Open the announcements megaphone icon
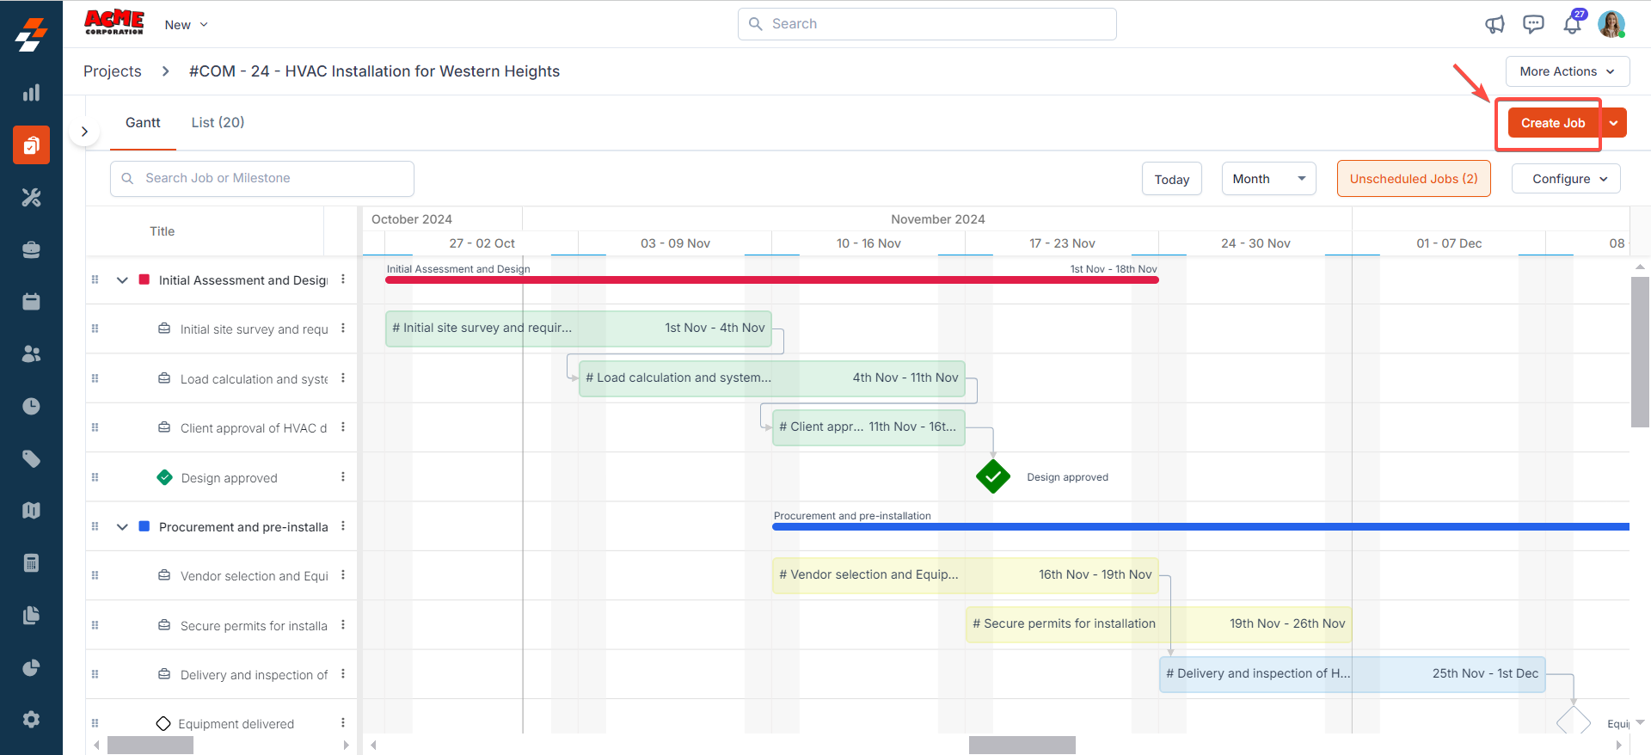 click(x=1494, y=24)
